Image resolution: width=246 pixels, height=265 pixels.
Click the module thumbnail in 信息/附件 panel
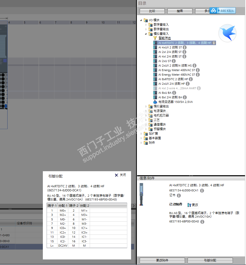click(x=141, y=194)
